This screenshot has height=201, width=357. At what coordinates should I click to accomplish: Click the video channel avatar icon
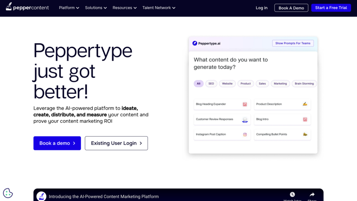(x=41, y=196)
